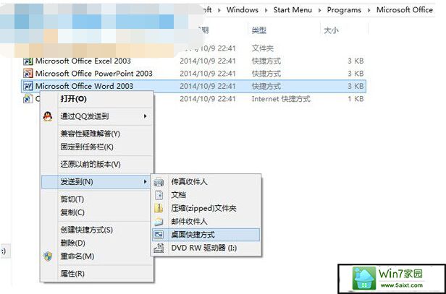Image resolution: width=446 pixels, height=294 pixels.
Task: Select 兼容性疑难解答(Y) menu entry
Action: tap(97, 134)
